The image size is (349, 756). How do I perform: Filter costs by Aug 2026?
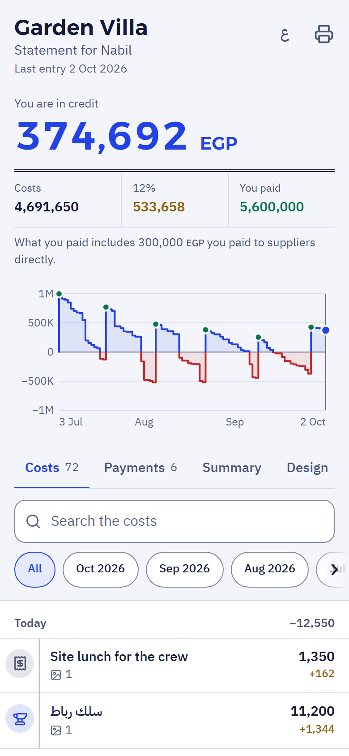coord(270,569)
